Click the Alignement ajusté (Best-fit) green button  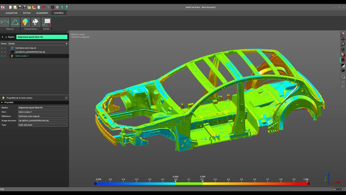(x=42, y=37)
